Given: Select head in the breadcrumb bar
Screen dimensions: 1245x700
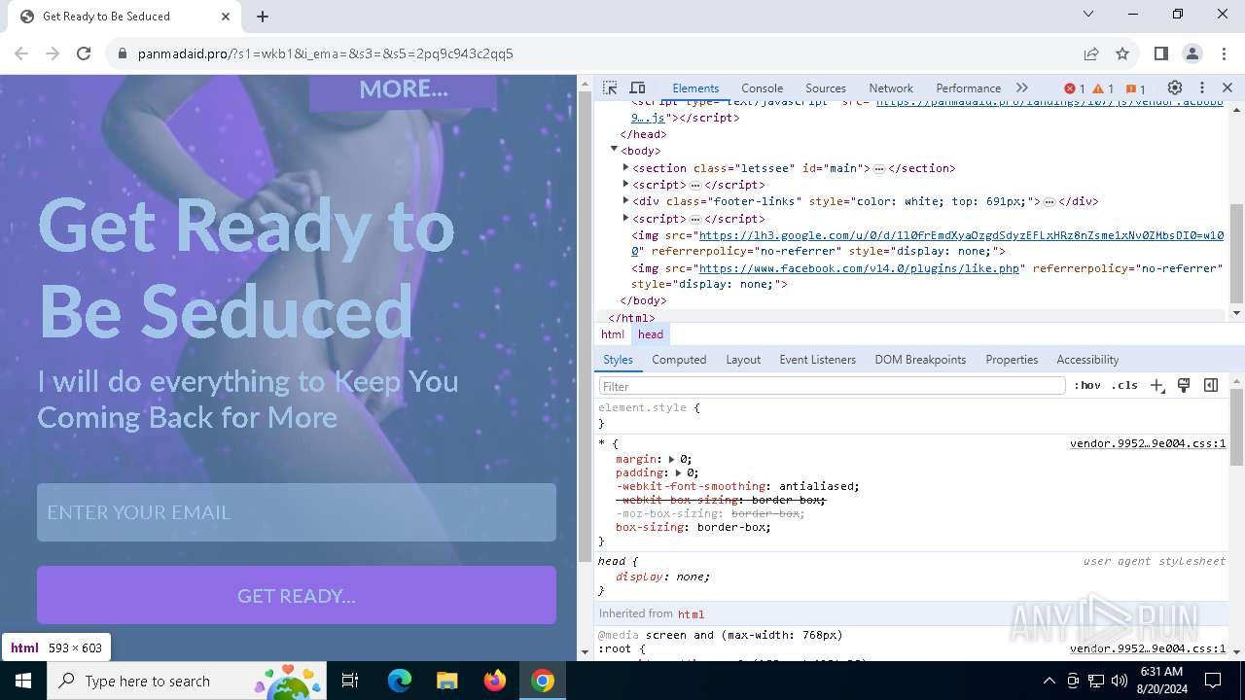Looking at the screenshot, I should click(x=651, y=334).
